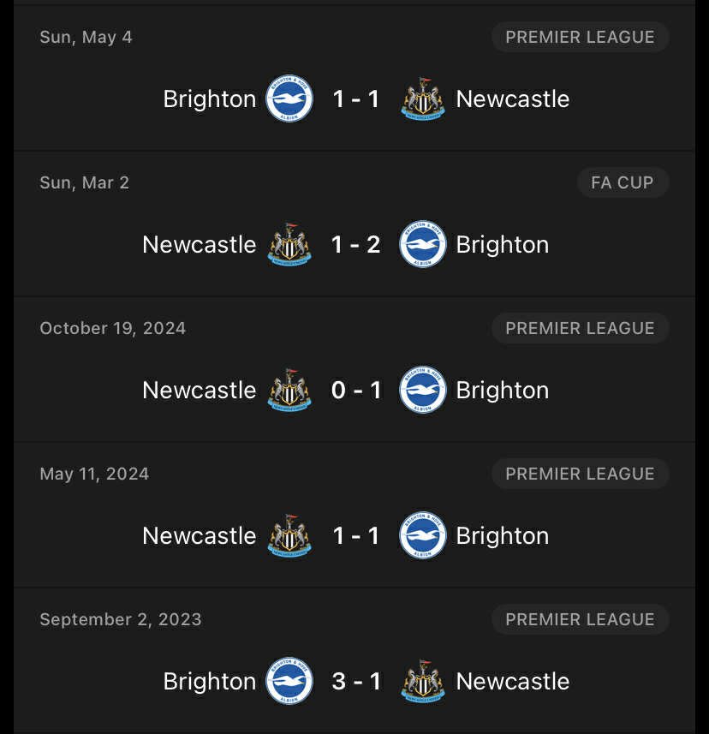Image resolution: width=709 pixels, height=734 pixels.
Task: Click Brighton crest in May 4 match
Action: pyautogui.click(x=289, y=98)
